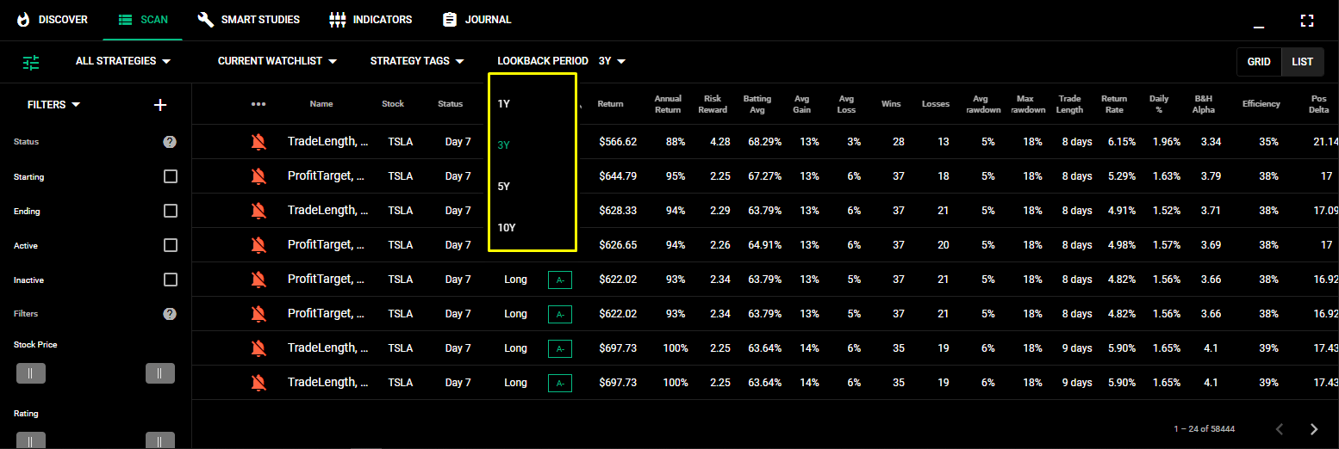Open the Current Watchlist dropdown

(277, 61)
